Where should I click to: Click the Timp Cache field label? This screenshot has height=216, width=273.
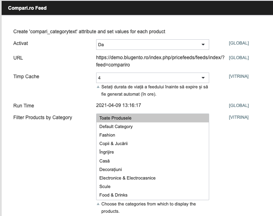coord(26,77)
